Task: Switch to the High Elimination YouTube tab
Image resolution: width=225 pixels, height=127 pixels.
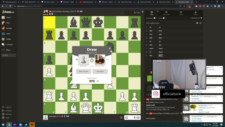Action: click(x=88, y=2)
